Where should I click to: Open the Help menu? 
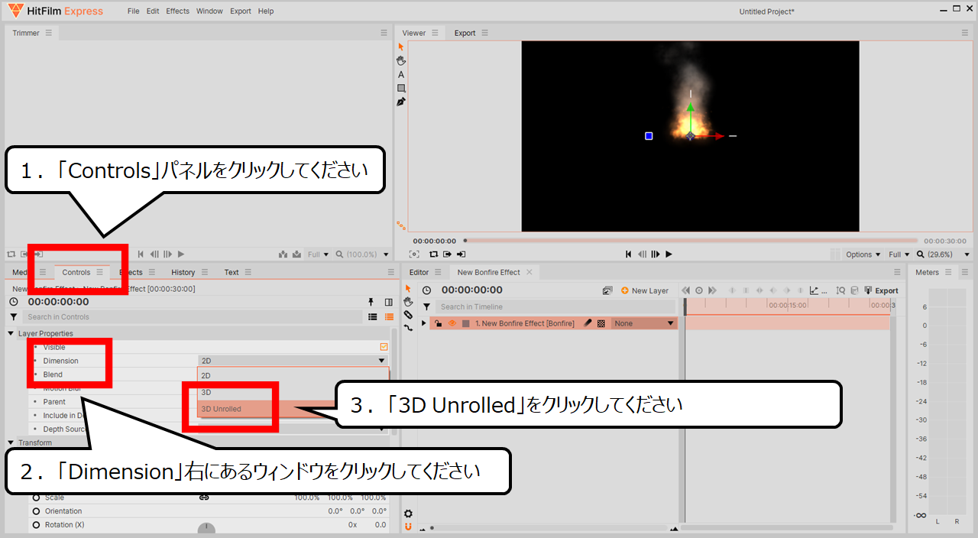pos(266,11)
